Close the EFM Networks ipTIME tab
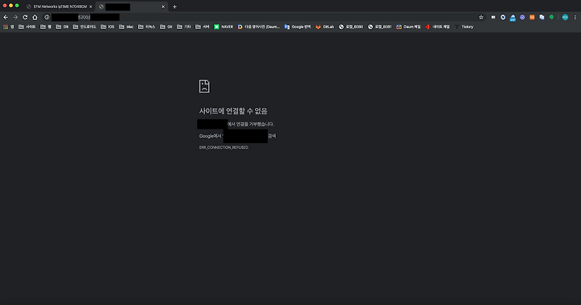 90,6
